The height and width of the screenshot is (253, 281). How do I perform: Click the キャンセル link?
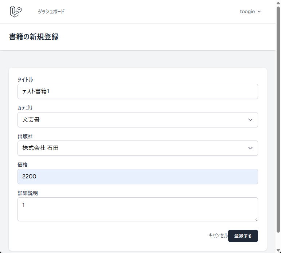(x=218, y=236)
